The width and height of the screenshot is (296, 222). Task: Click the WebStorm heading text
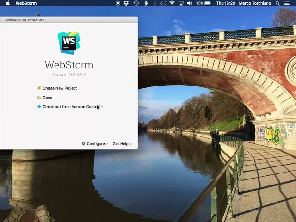(x=69, y=65)
